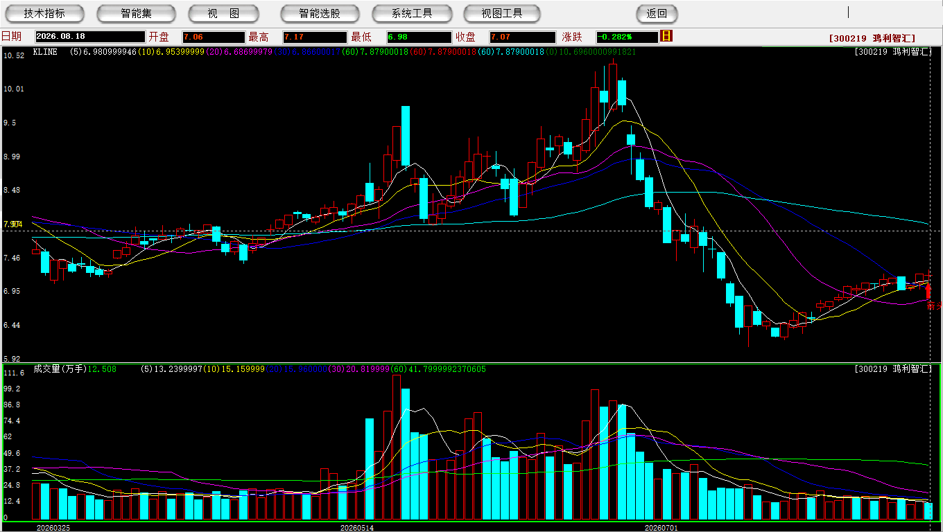
Task: Click the 日 period icon beside 涨跌
Action: coord(666,36)
